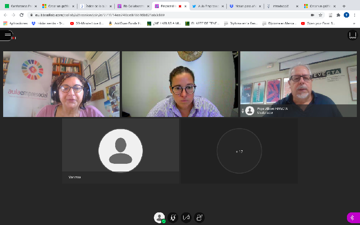This screenshot has height=225, width=360.
Task: Switch to the Aula Empresa browser tab
Action: pyautogui.click(x=208, y=6)
